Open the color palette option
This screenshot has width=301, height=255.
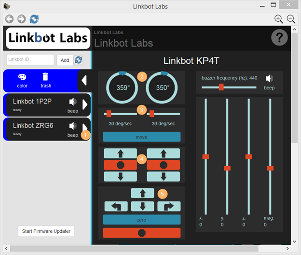(x=22, y=81)
